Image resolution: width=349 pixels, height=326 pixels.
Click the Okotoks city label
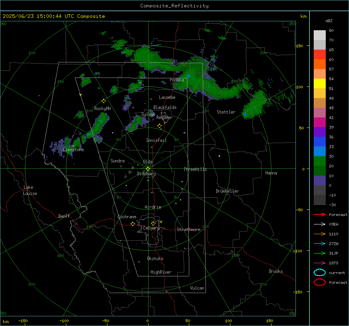tap(155, 259)
